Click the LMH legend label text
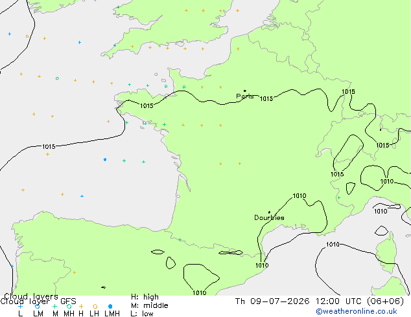Image resolution: width=411 pixels, height=317 pixels. point(112,314)
